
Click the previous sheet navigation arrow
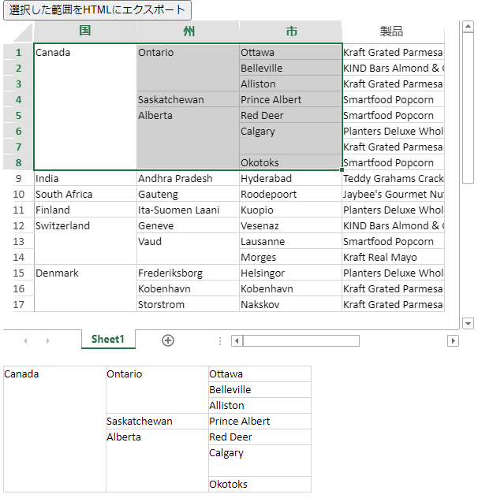[25, 340]
